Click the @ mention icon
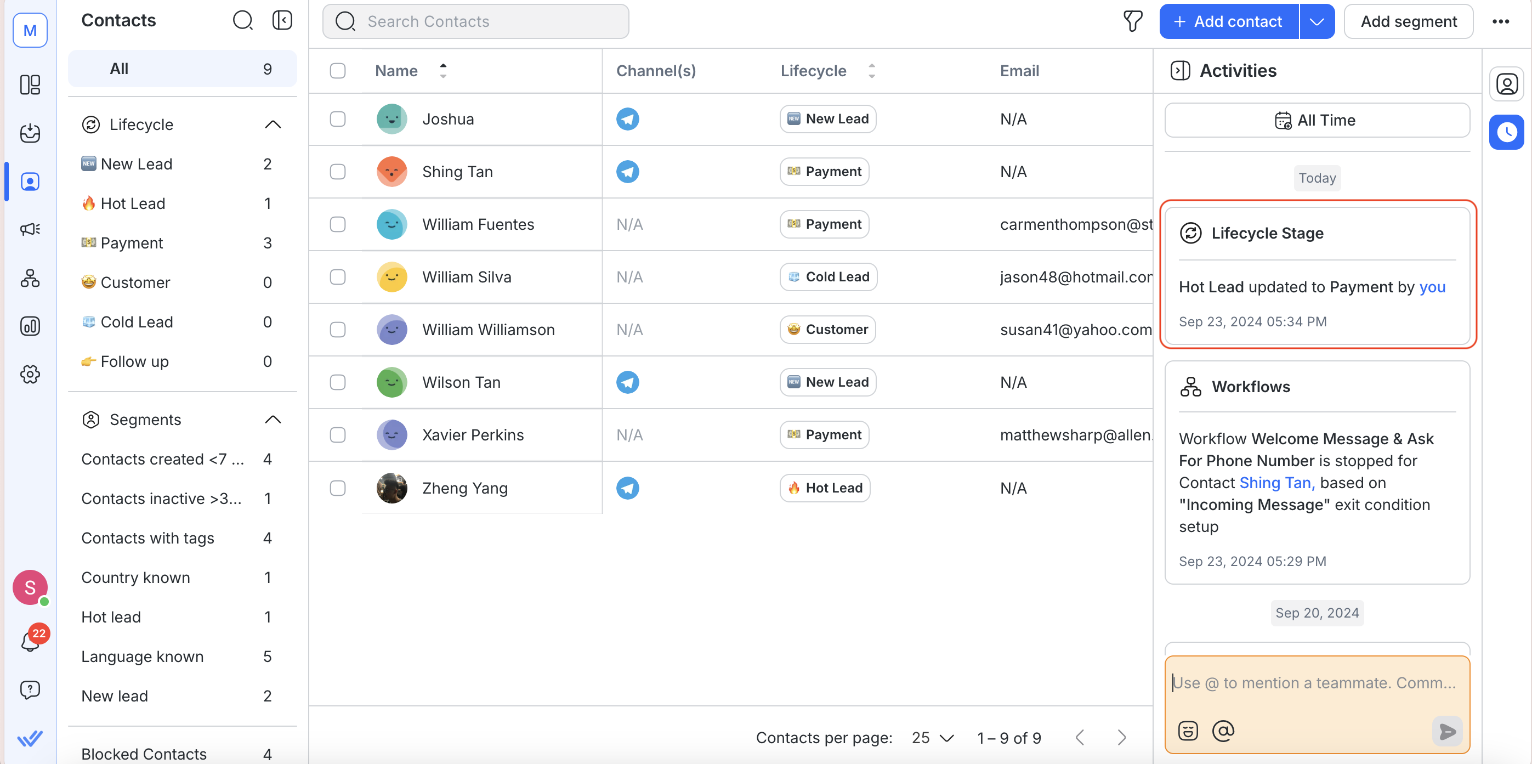 tap(1223, 731)
